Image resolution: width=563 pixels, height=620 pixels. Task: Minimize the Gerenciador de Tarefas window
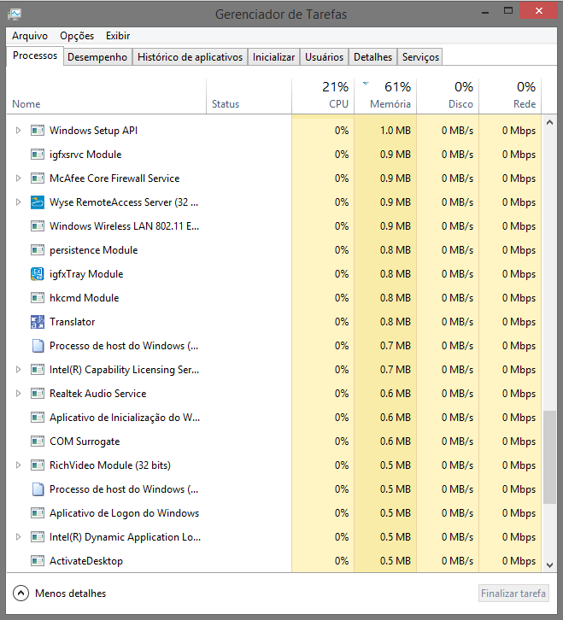[485, 12]
